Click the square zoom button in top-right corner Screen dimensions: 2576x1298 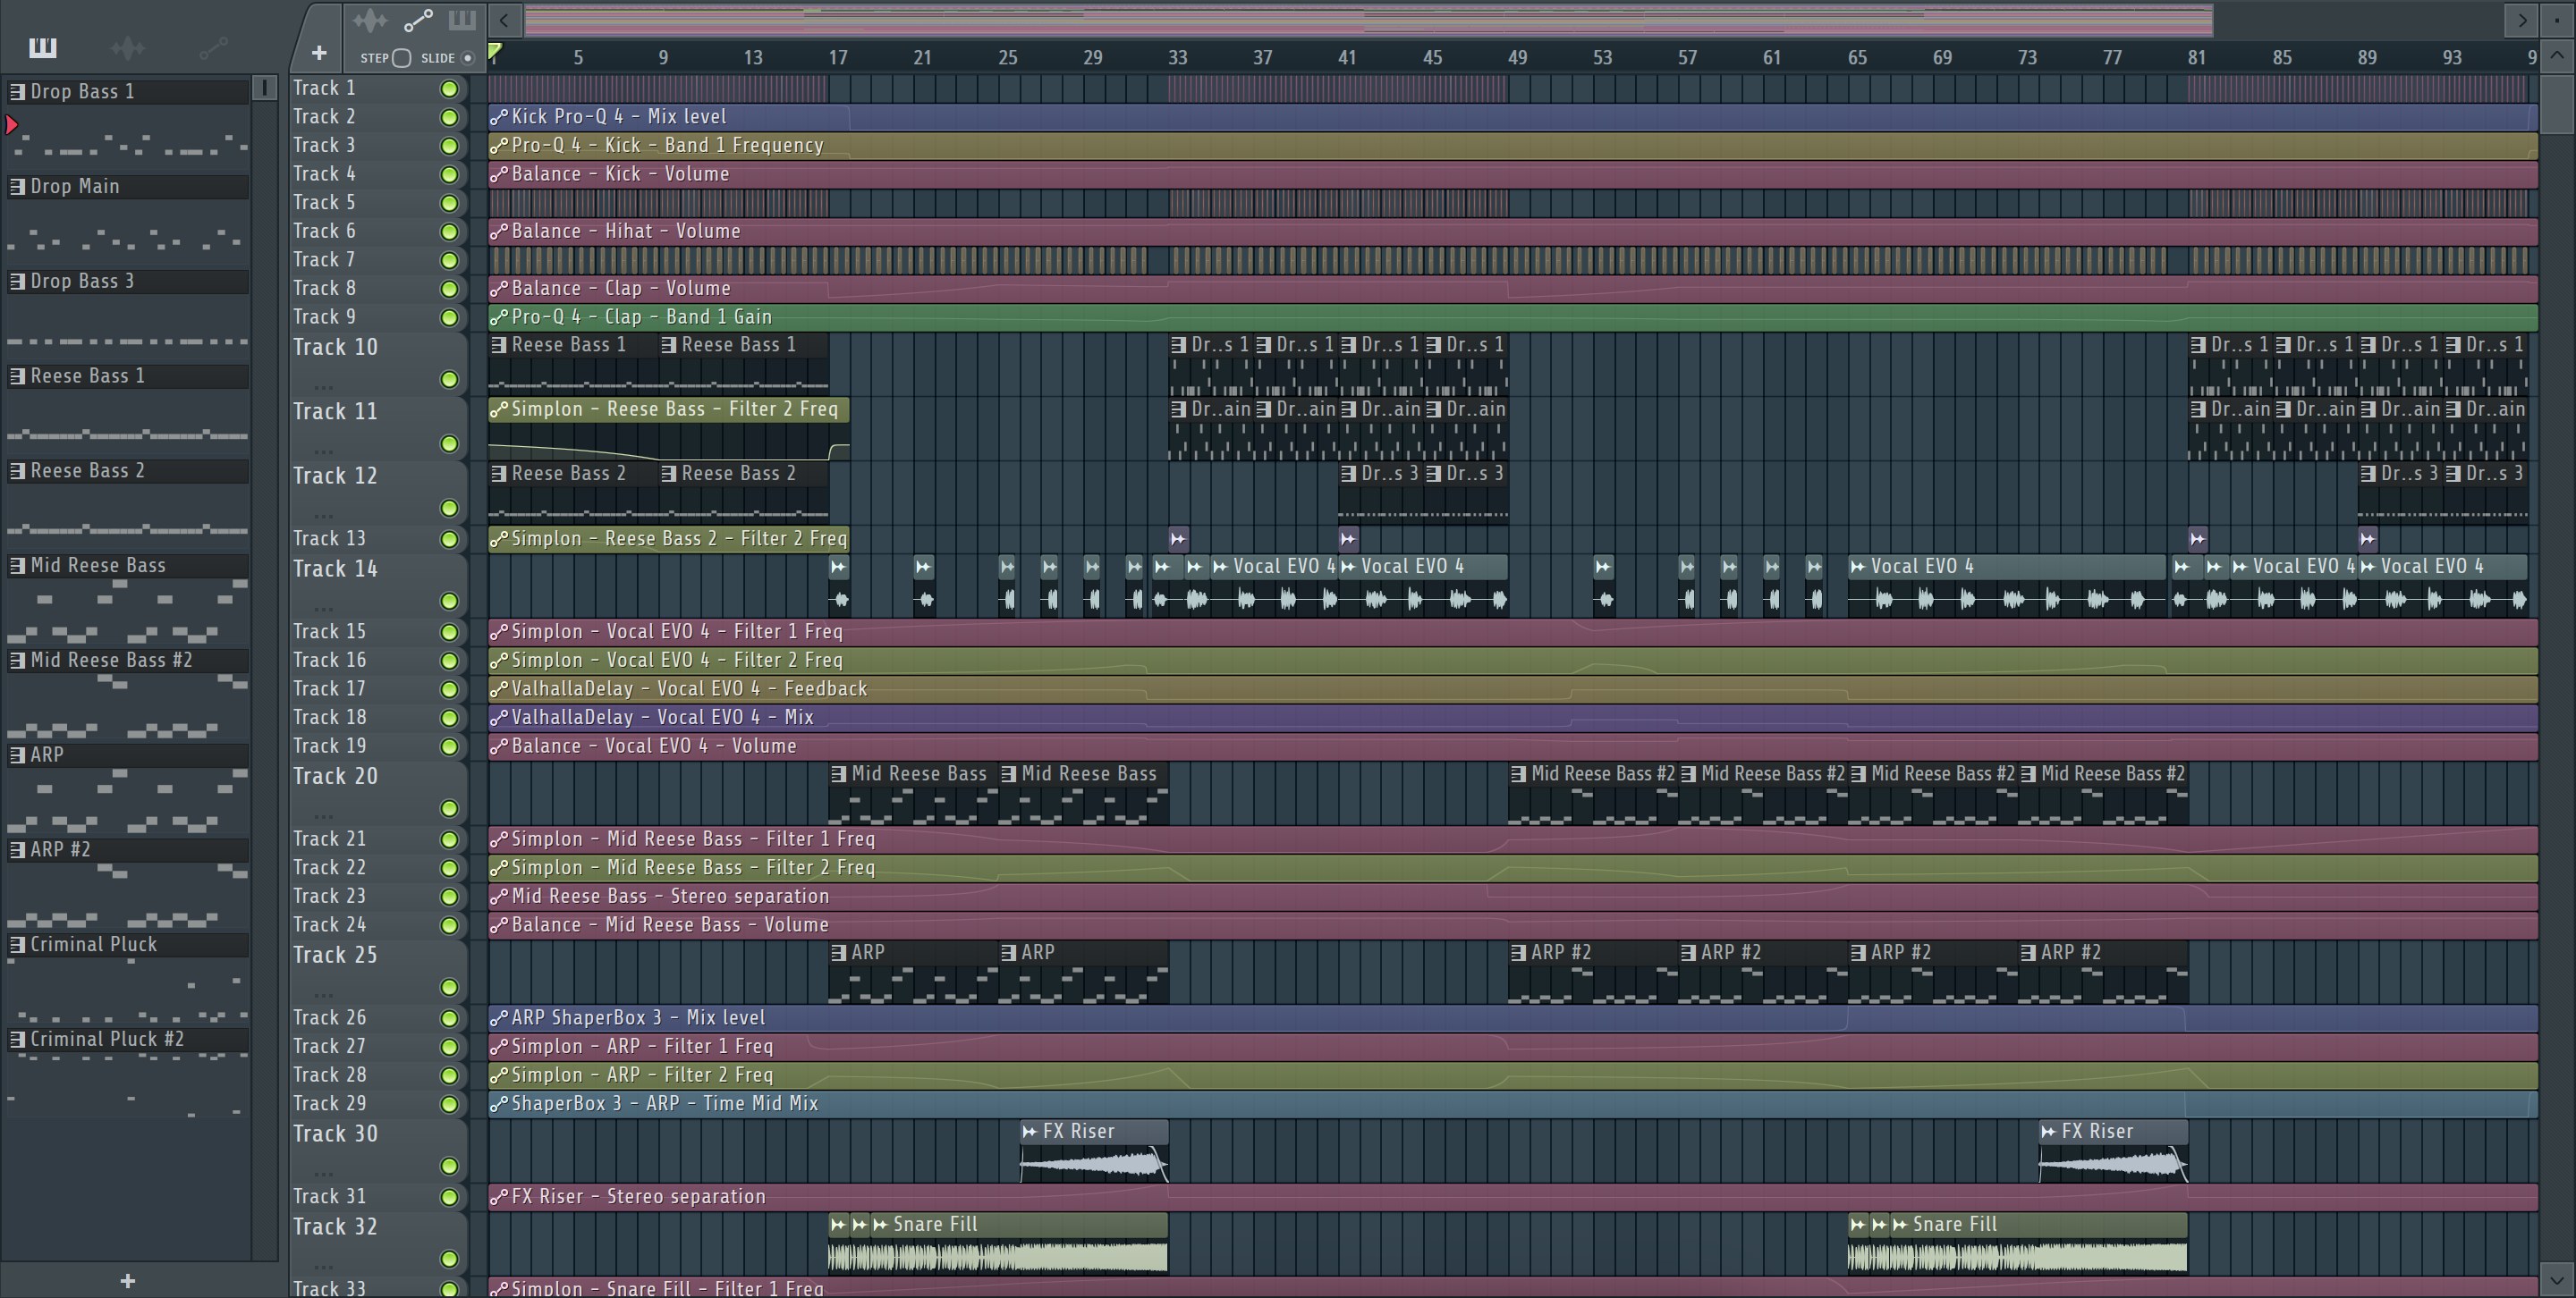click(x=2557, y=20)
